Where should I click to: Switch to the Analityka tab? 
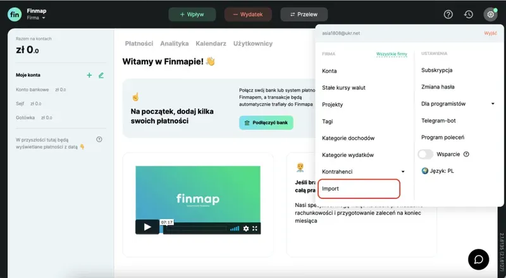click(x=175, y=43)
